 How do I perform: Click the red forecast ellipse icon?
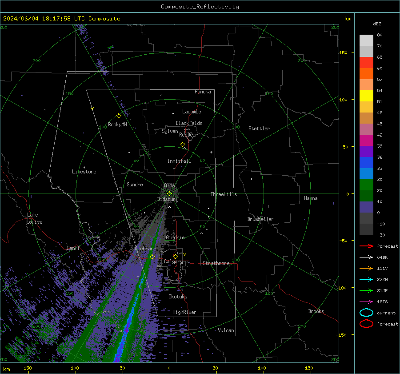click(x=366, y=324)
